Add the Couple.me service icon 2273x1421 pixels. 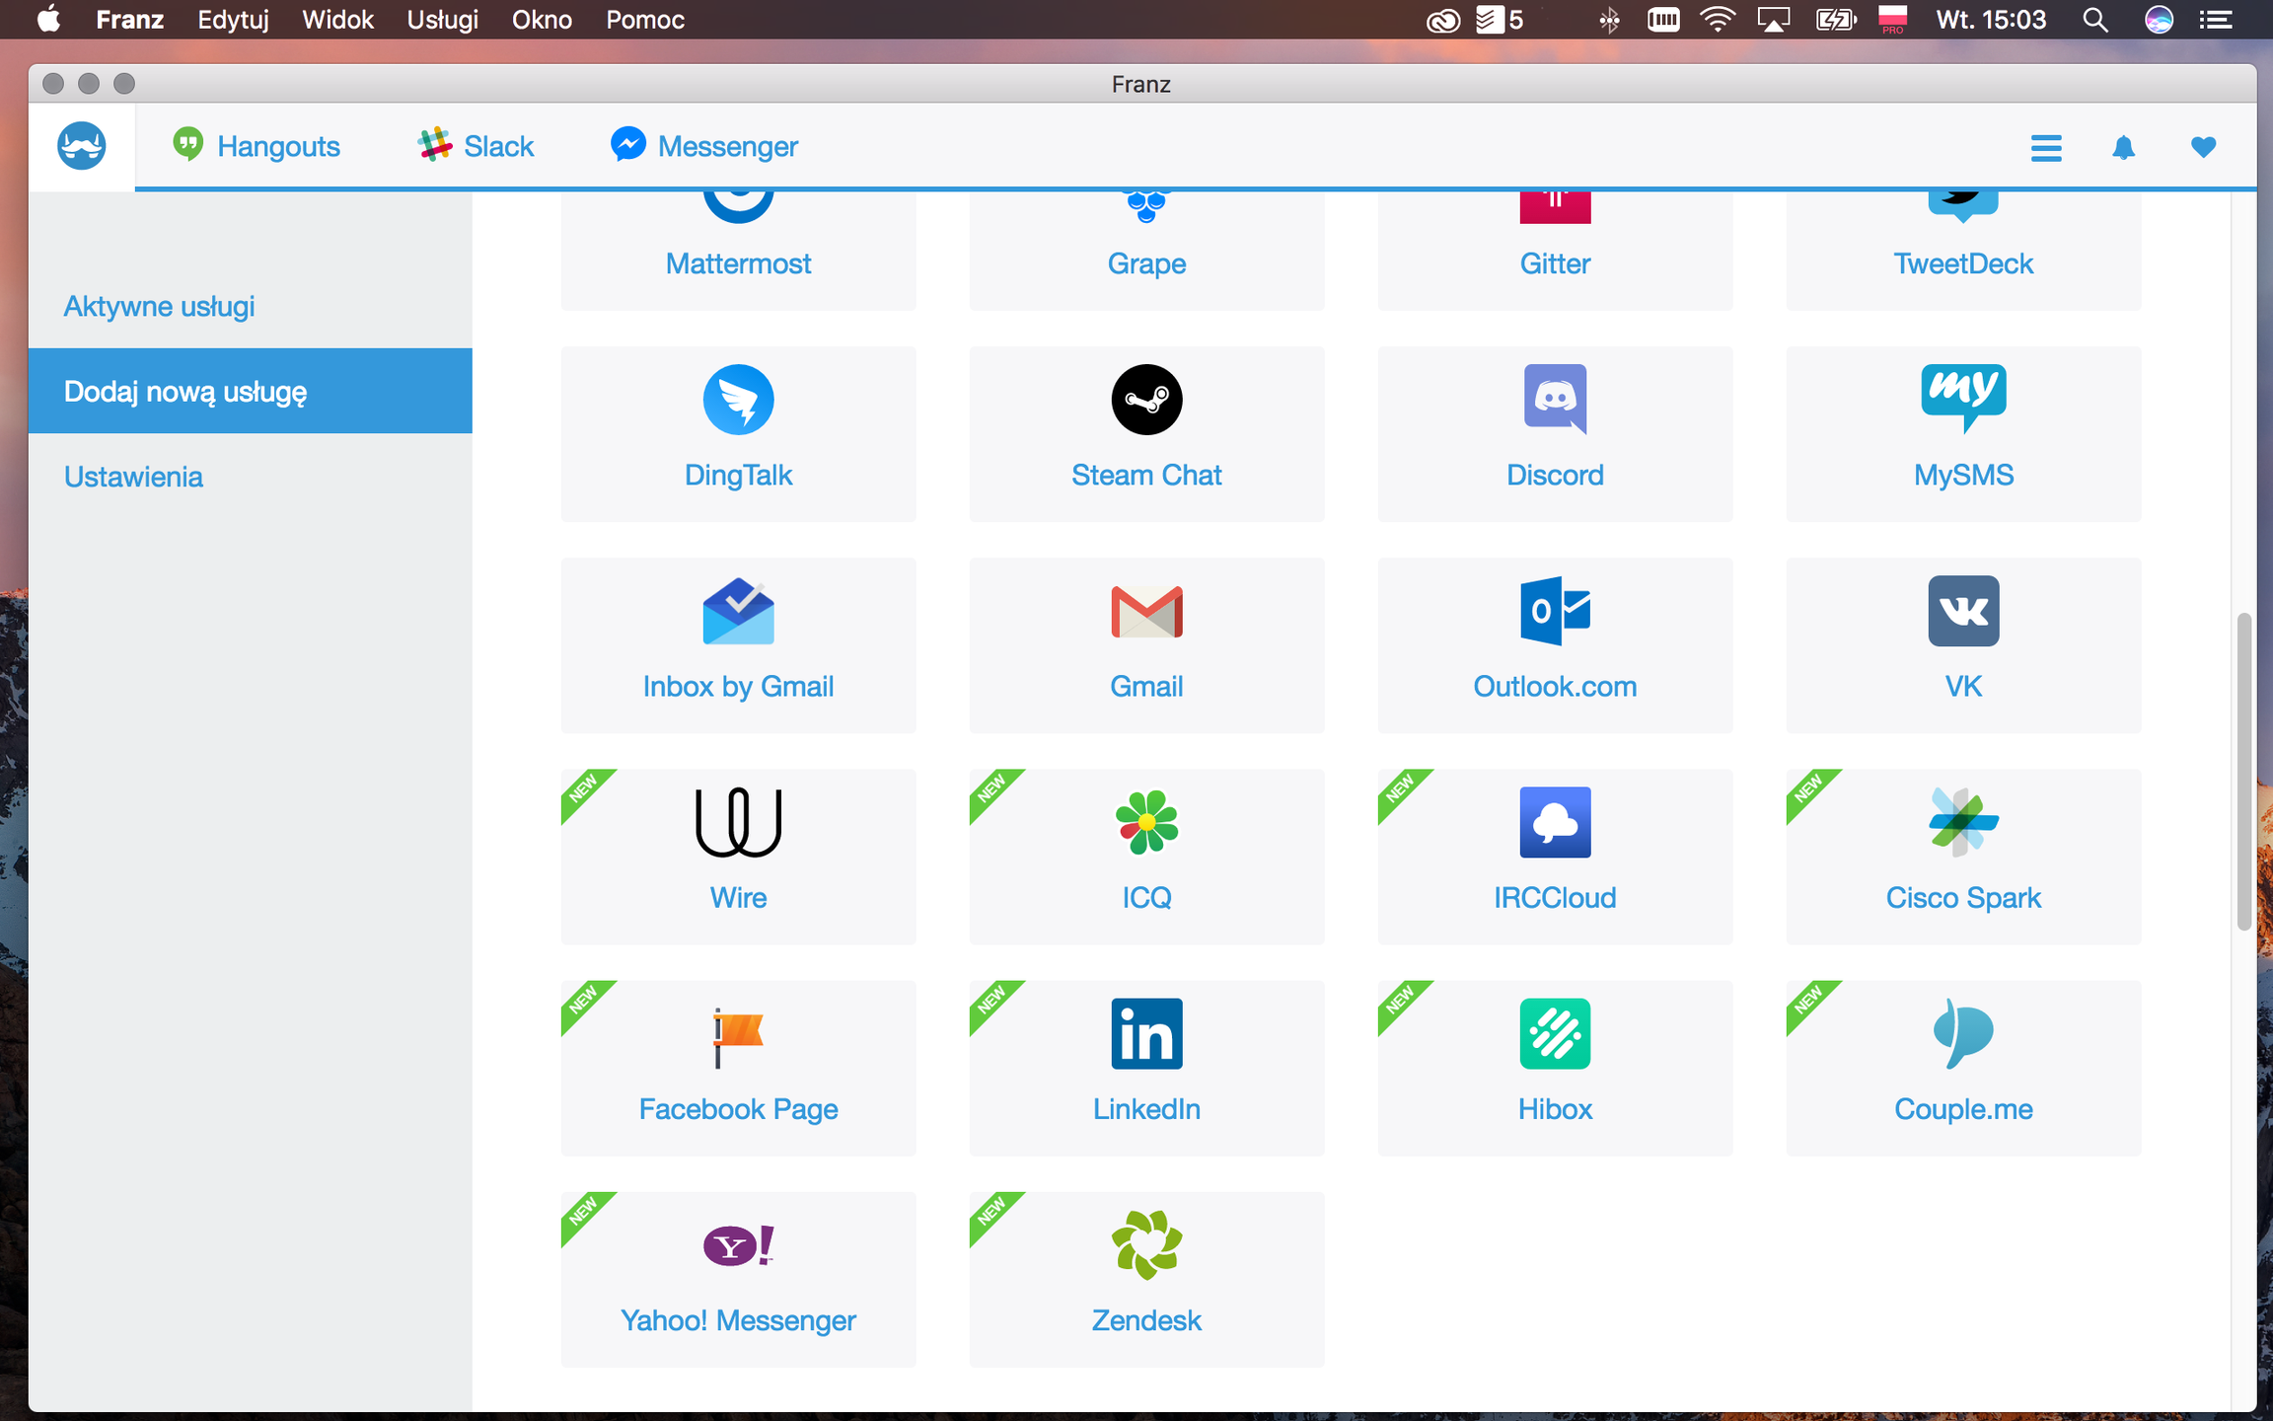(1963, 1033)
